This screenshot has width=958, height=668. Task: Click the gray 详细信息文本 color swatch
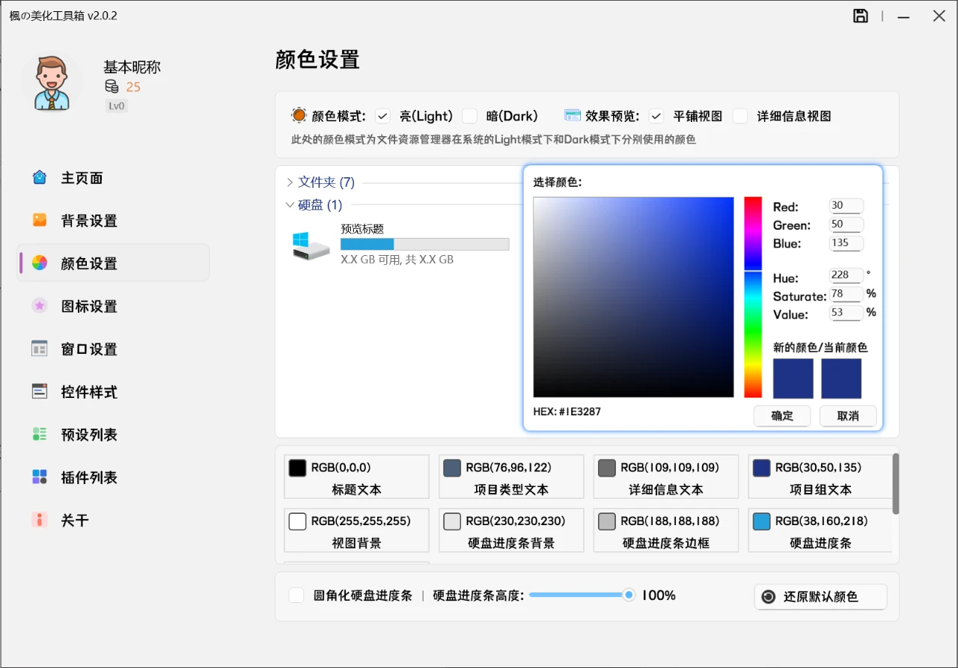point(607,468)
